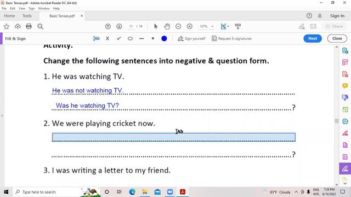This screenshot has width=351, height=197.
Task: Select the crossmark X tool
Action: pyautogui.click(x=107, y=38)
